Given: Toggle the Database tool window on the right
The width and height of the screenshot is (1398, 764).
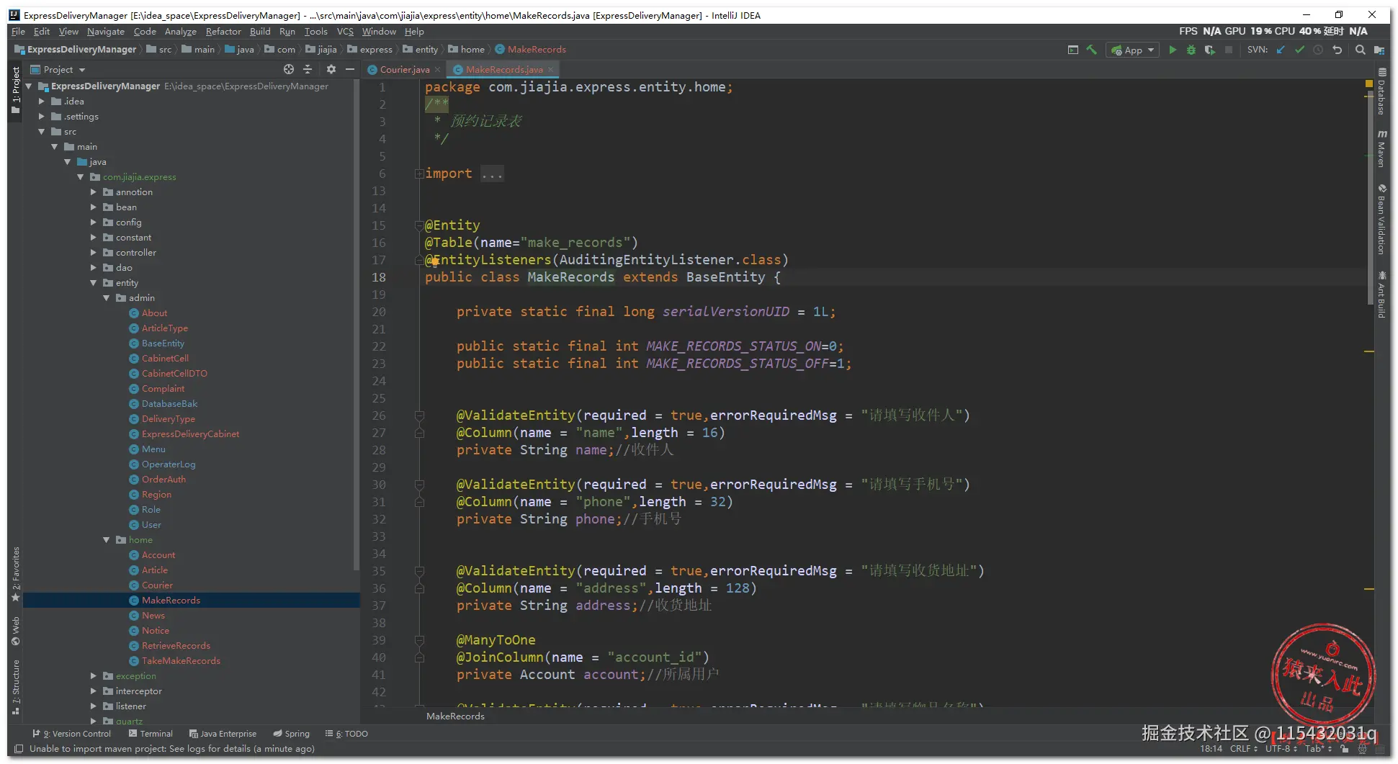Looking at the screenshot, I should 1381,92.
